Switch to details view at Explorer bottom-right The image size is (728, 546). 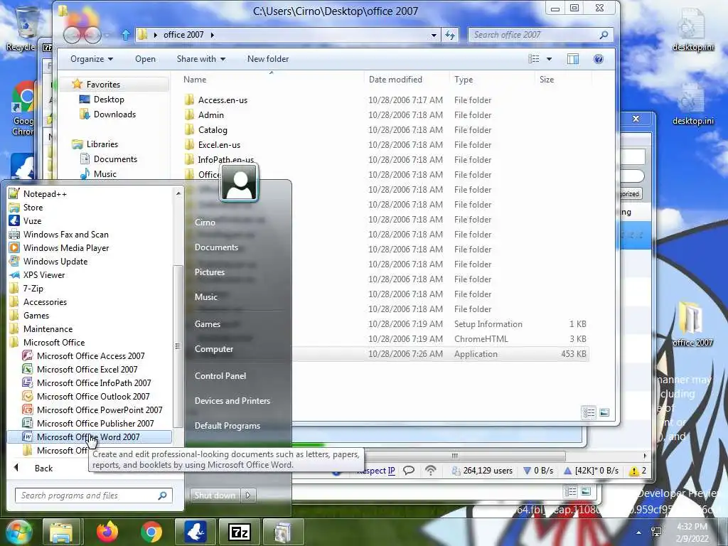click(589, 412)
